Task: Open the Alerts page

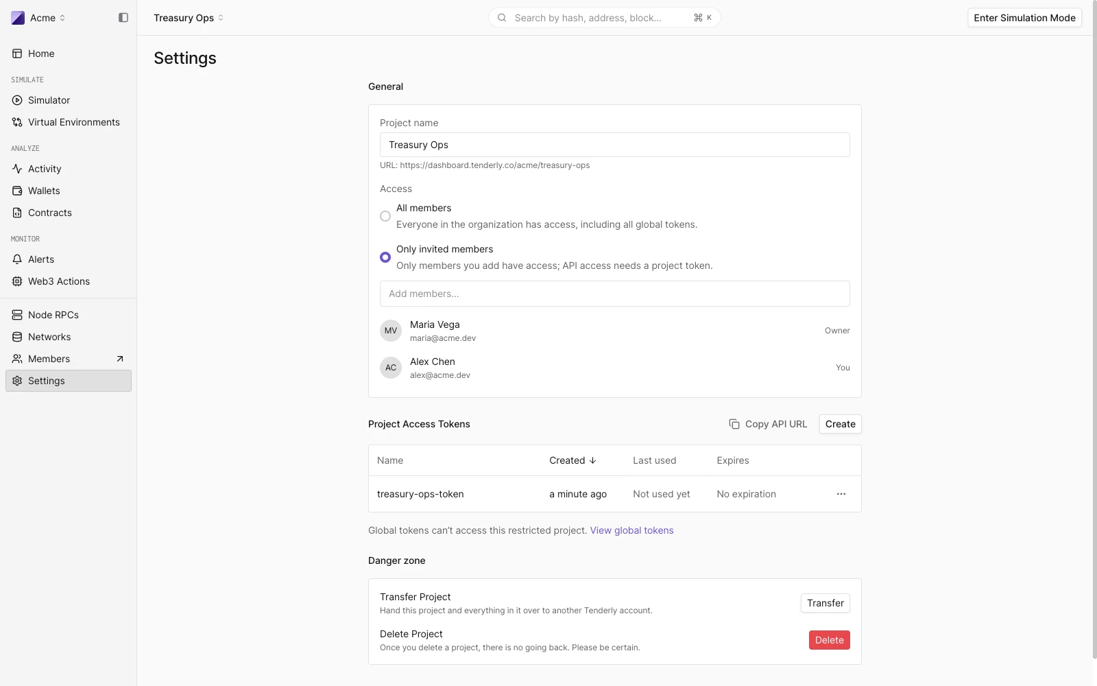Action: 69,259
